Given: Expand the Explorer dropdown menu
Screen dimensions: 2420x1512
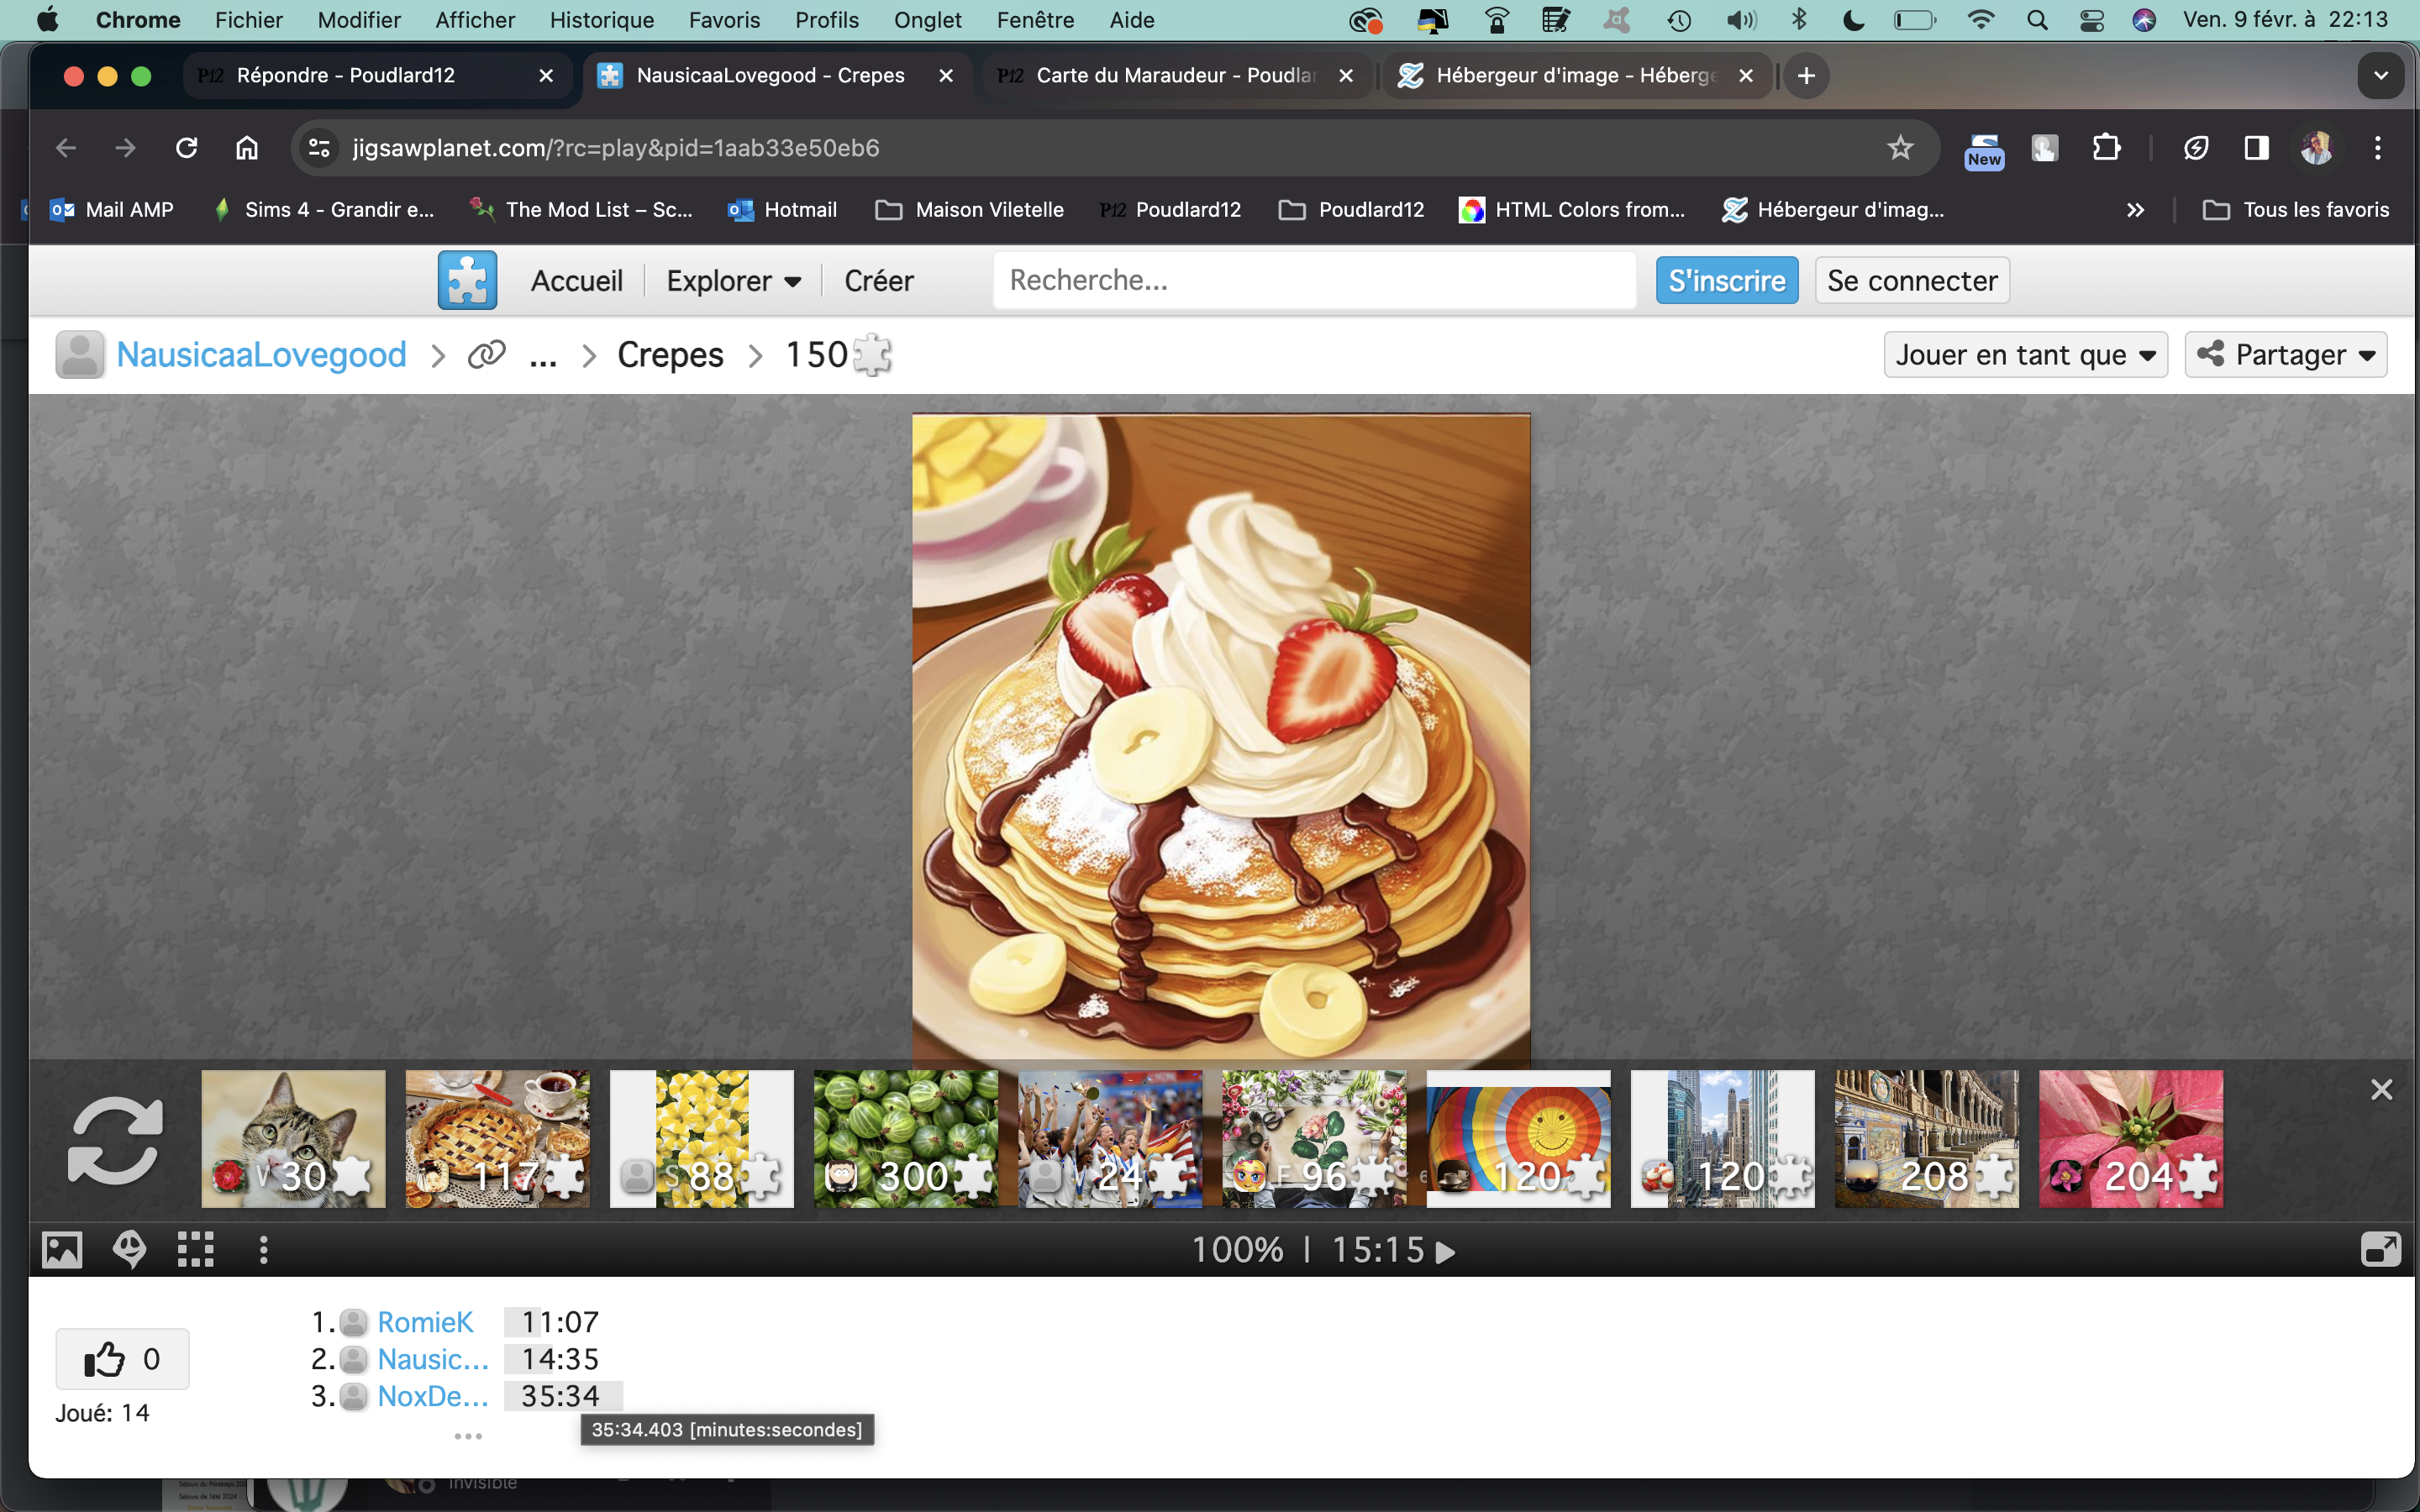Looking at the screenshot, I should 733,281.
